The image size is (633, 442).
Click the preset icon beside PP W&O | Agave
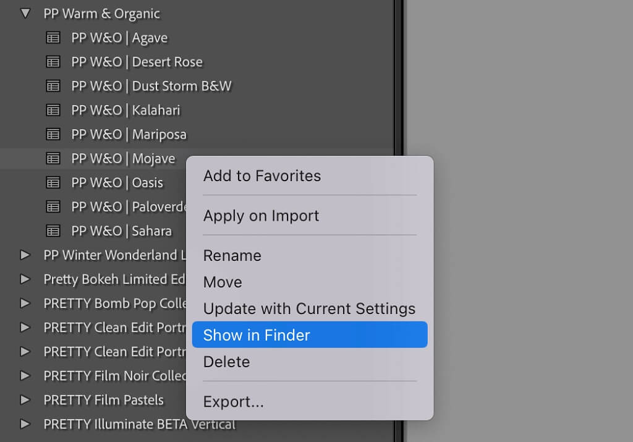pos(53,37)
